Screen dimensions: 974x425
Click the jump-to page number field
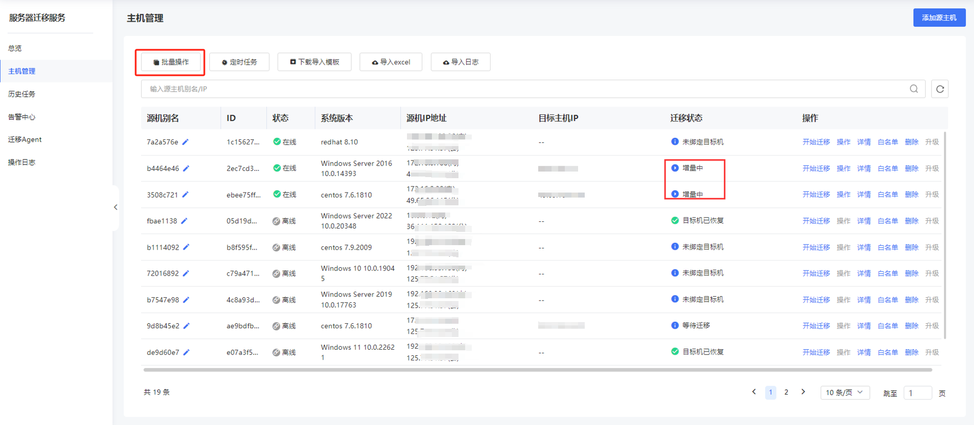918,393
